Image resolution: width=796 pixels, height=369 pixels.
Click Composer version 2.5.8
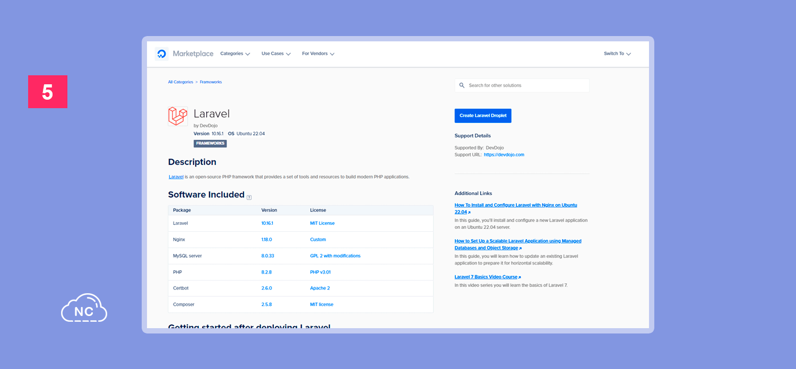(x=266, y=304)
